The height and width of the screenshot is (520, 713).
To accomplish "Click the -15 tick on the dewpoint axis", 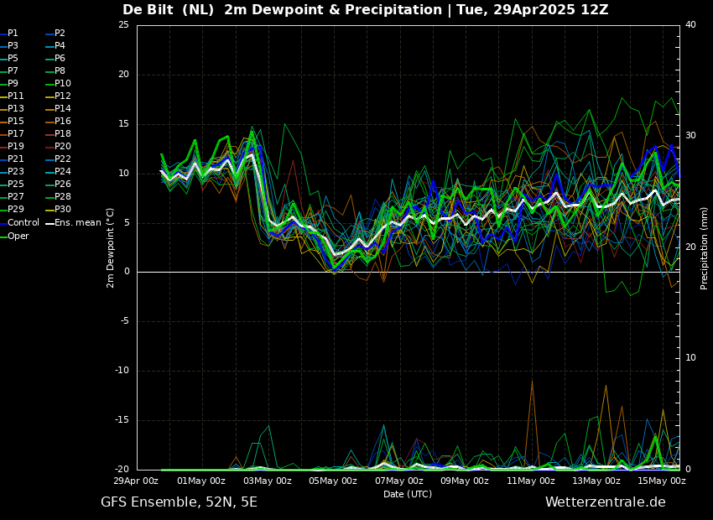I will [122, 420].
